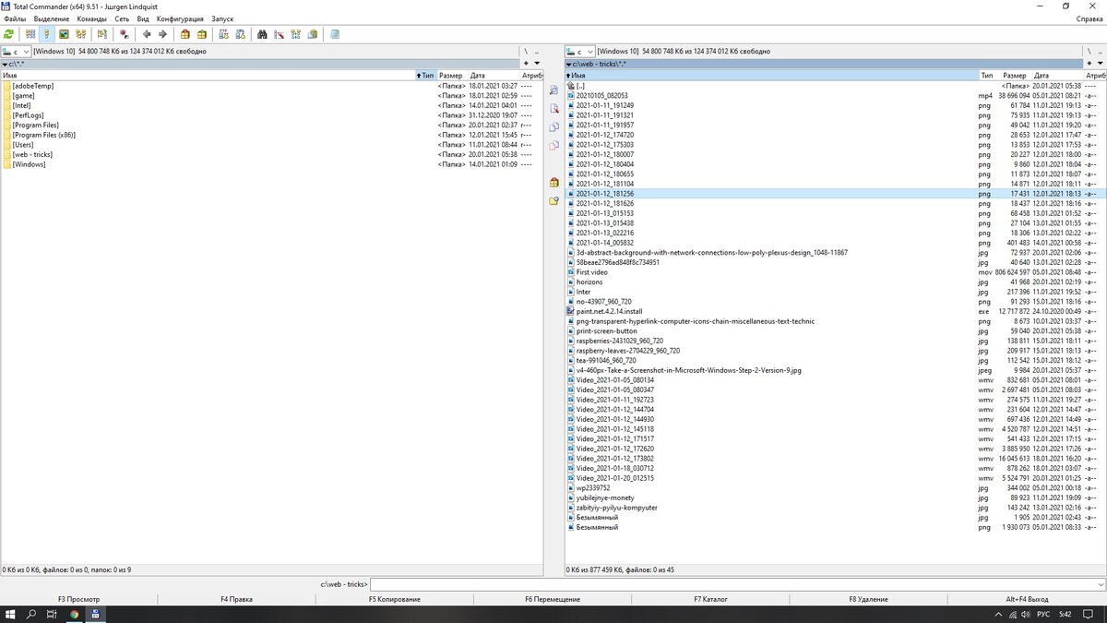Open the Файлы menu
This screenshot has width=1107, height=623.
point(15,18)
